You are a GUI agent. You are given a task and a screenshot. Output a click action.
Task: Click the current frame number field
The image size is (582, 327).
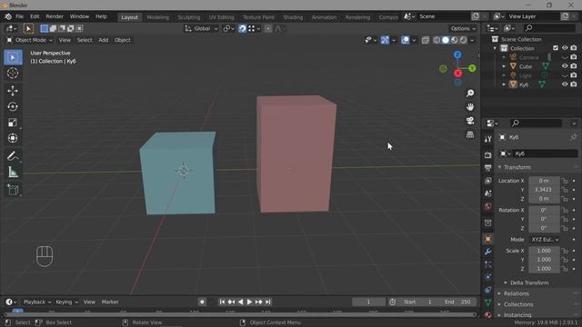[368, 302]
